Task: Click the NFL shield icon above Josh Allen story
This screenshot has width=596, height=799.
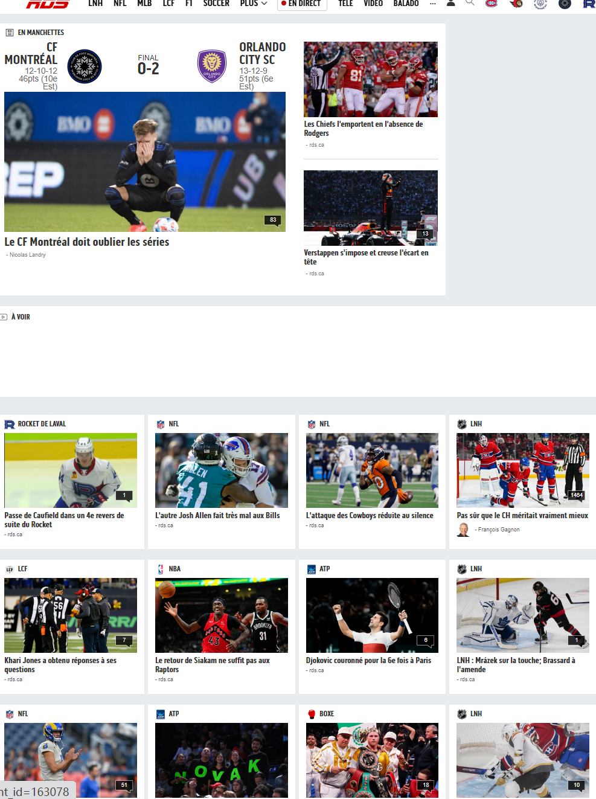Action: (161, 424)
